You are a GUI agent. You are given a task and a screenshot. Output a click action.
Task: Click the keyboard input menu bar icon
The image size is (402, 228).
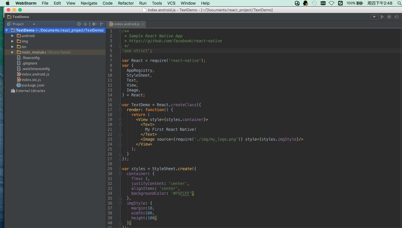tap(323, 3)
